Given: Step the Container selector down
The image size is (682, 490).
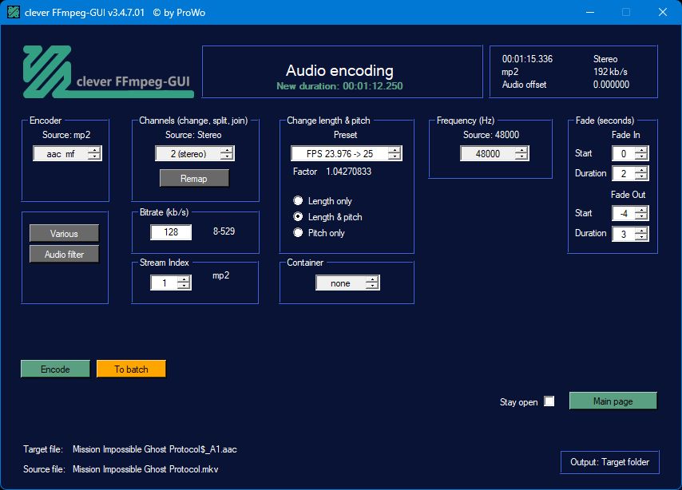Looking at the screenshot, I should pos(372,286).
